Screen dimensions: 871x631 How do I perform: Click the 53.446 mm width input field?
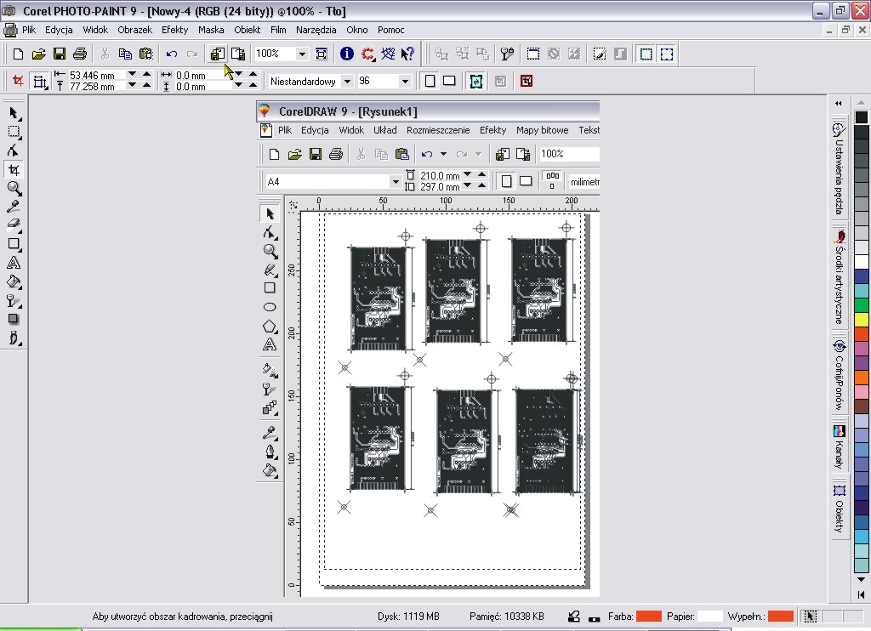(x=94, y=75)
